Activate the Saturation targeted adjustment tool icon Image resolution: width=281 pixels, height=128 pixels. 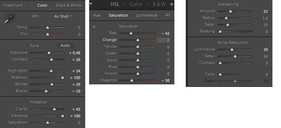[94, 27]
